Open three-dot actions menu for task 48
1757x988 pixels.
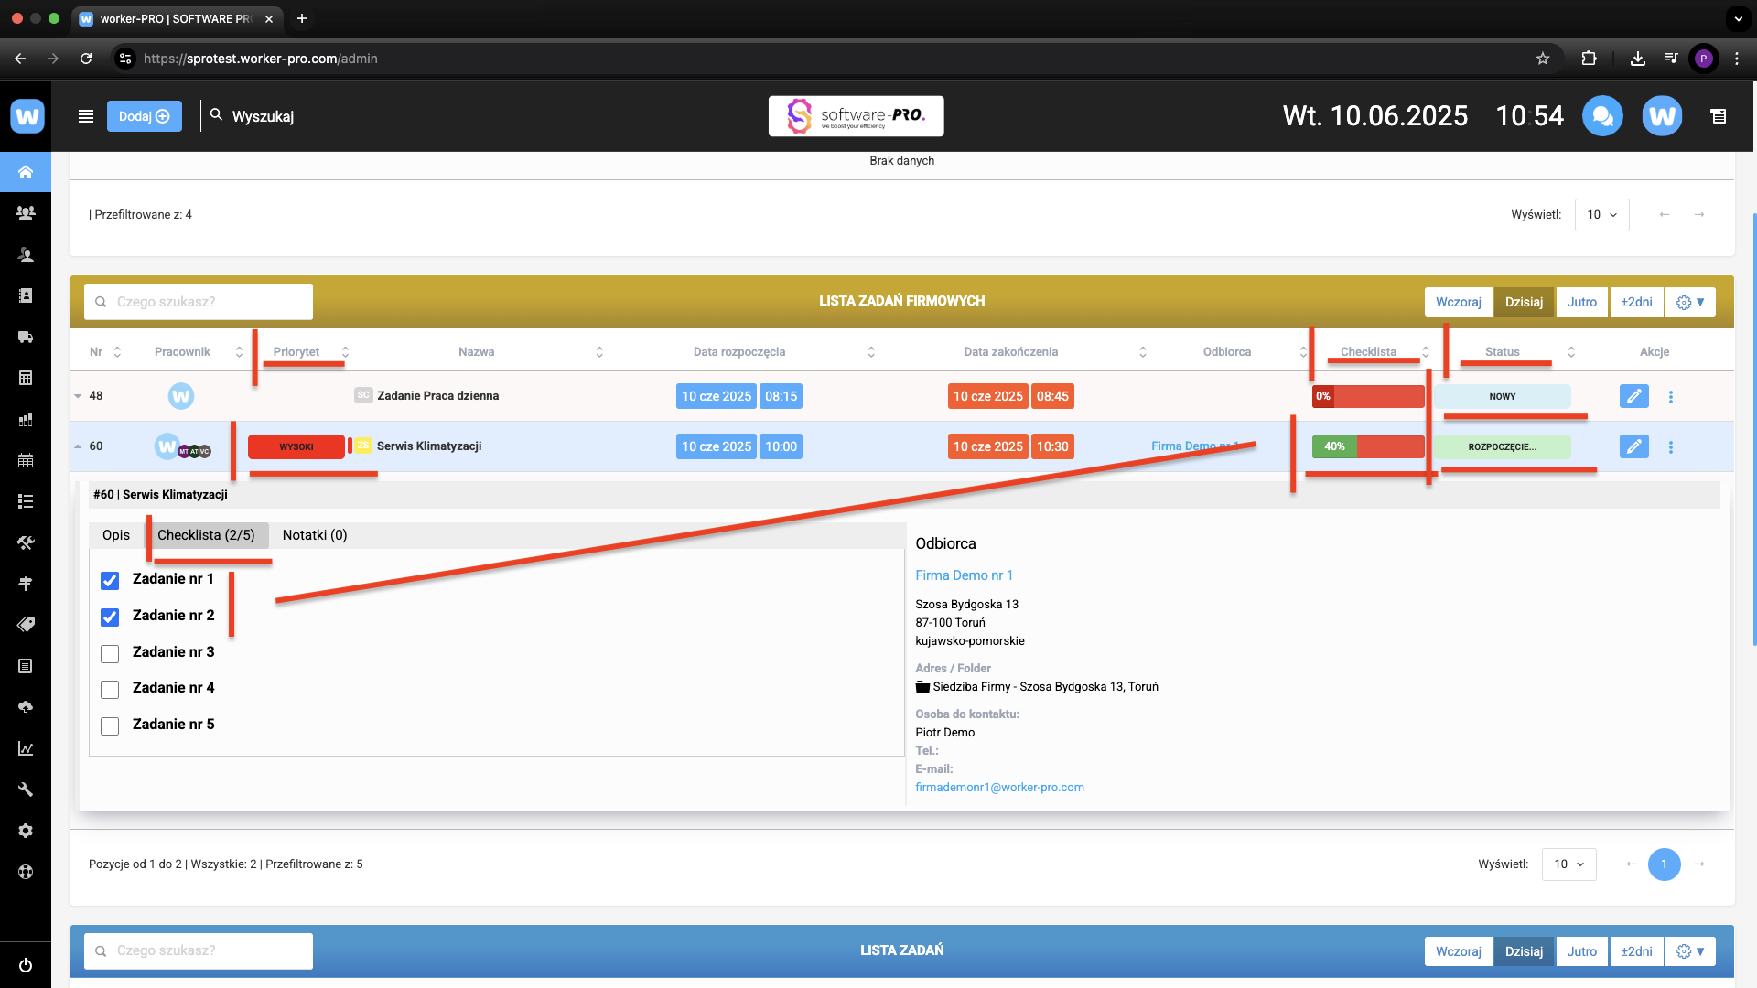pyautogui.click(x=1671, y=397)
